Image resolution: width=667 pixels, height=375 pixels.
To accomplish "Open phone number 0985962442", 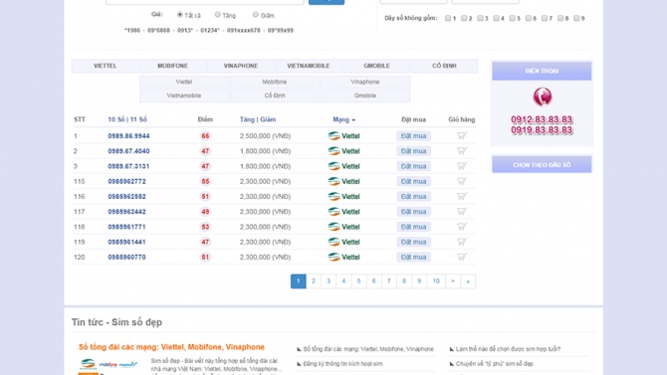I will click(x=126, y=212).
